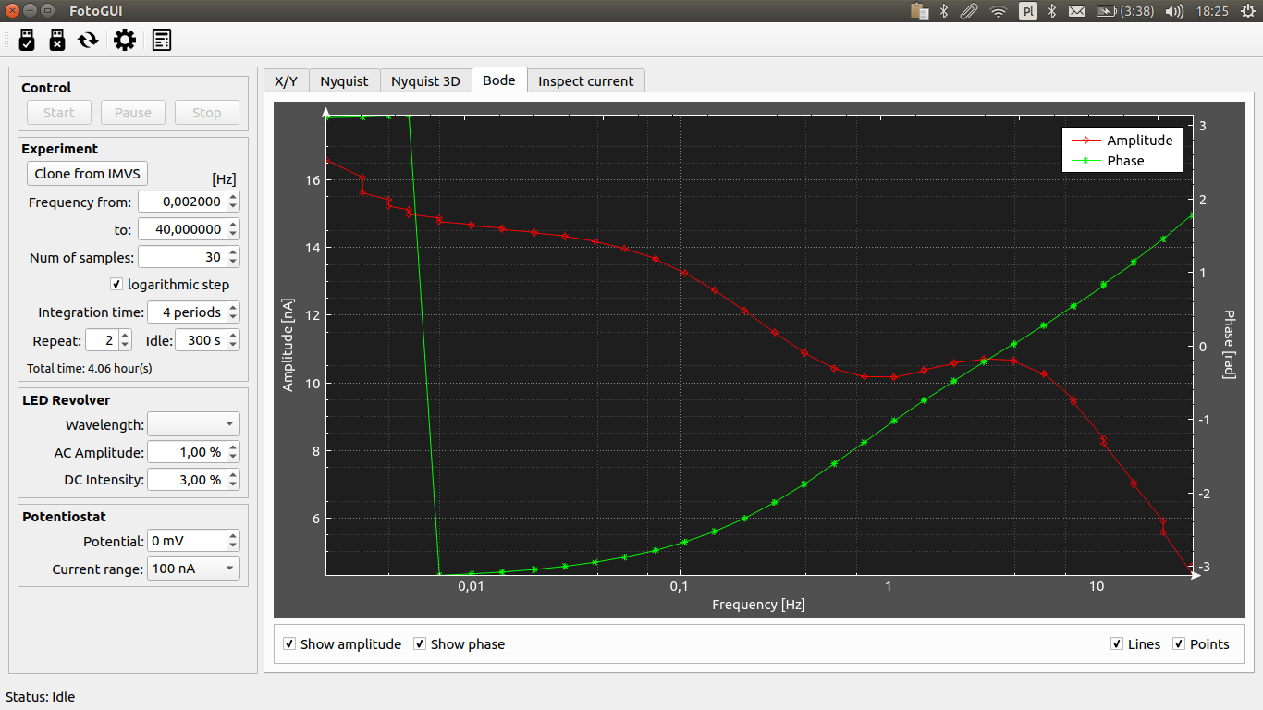Click the Idle field showing 300 s
Viewport: 1263px width, 710px height.
coord(201,340)
